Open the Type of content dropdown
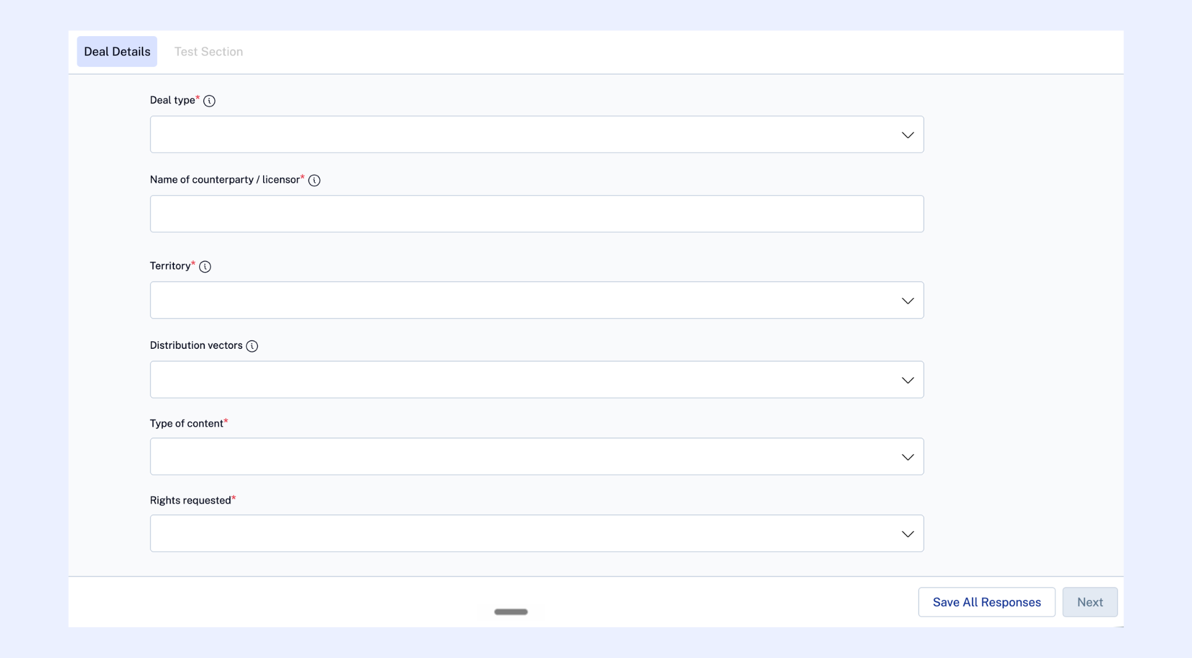This screenshot has height=658, width=1192. click(x=537, y=457)
